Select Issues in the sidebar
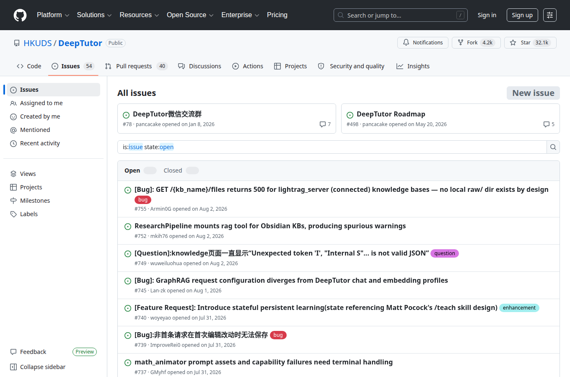 (x=53, y=90)
